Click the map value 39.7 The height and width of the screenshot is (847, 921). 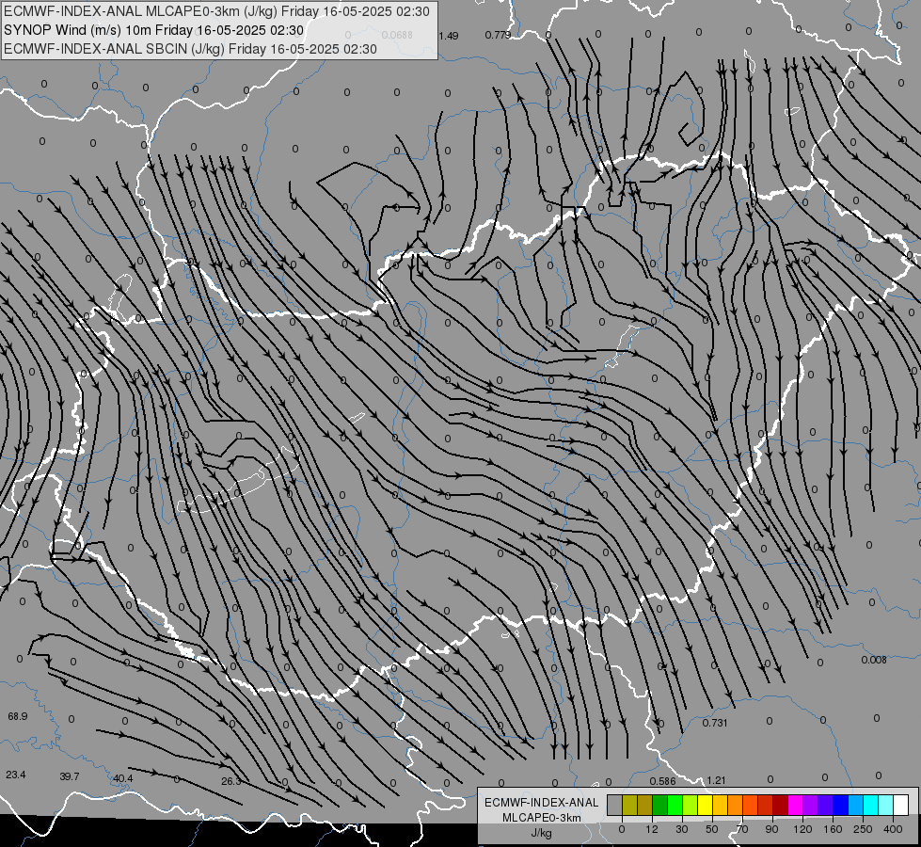tap(70, 776)
